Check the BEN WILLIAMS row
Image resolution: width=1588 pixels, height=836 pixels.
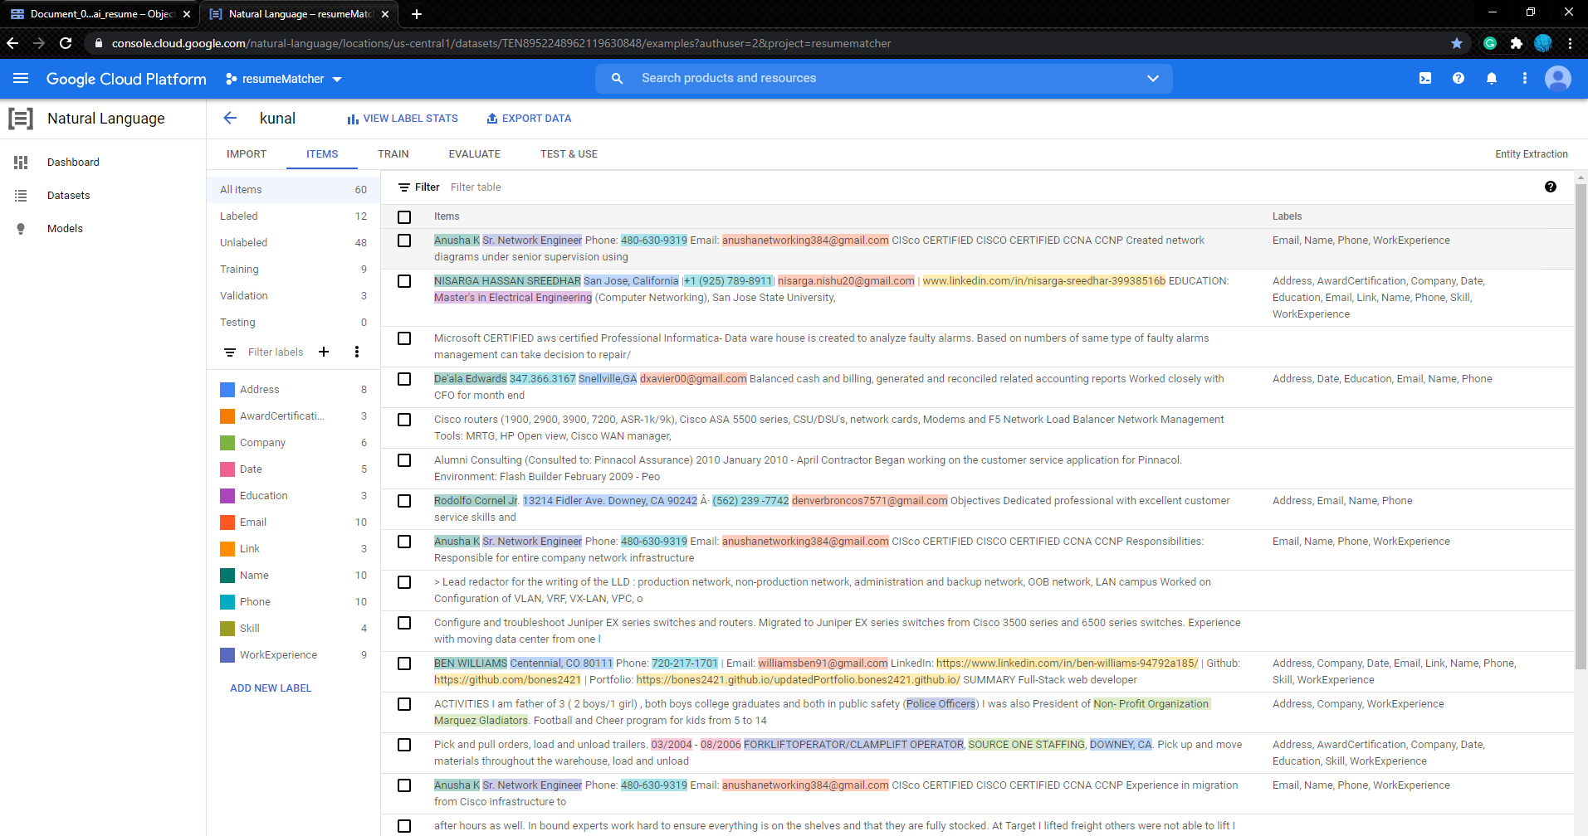coord(404,663)
